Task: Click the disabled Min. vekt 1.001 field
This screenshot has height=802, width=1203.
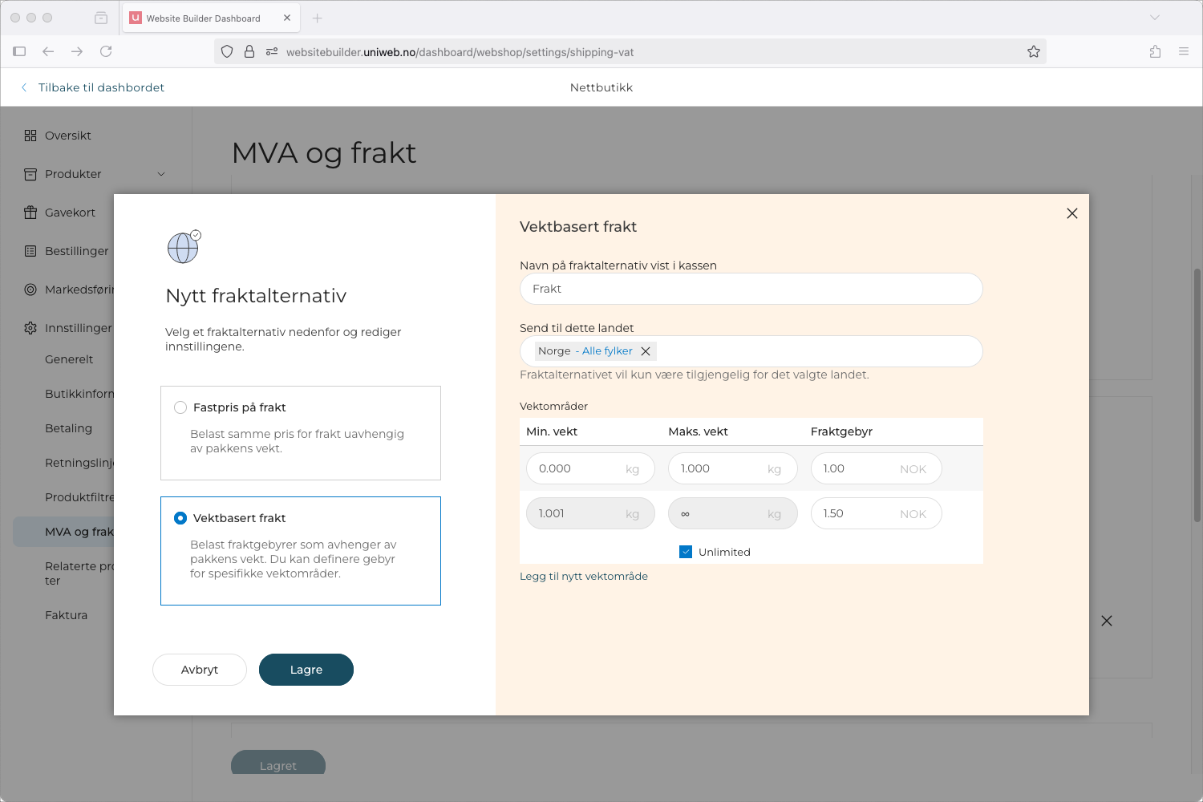Action: coord(591,513)
